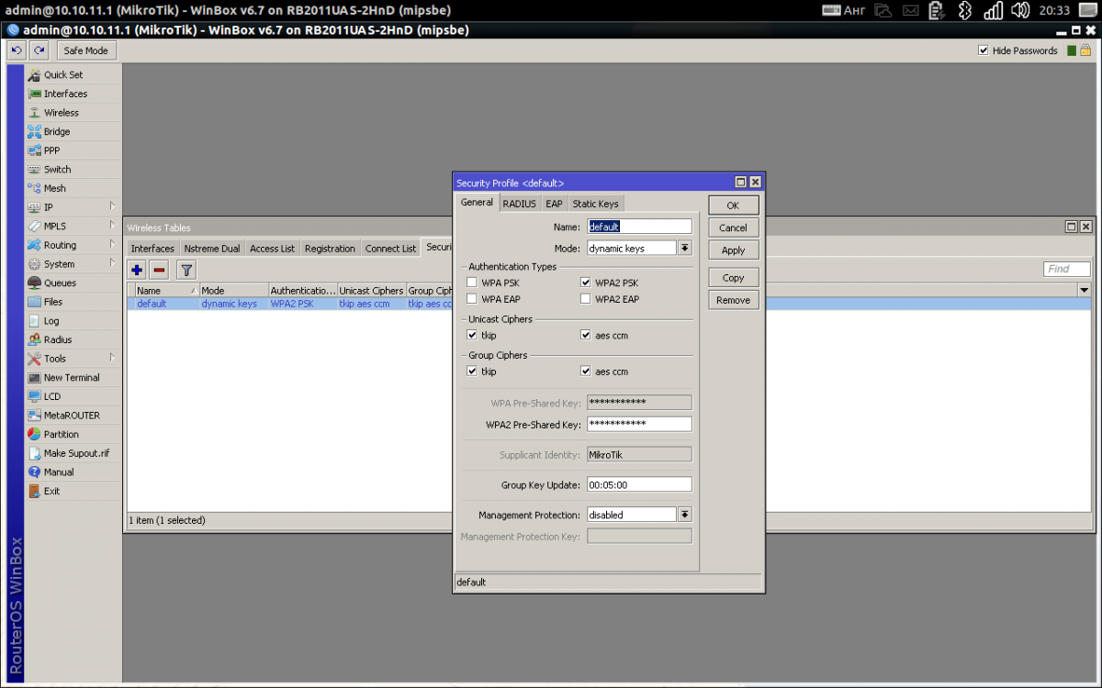
Task: Open Wireless from the sidebar
Action: tap(61, 113)
